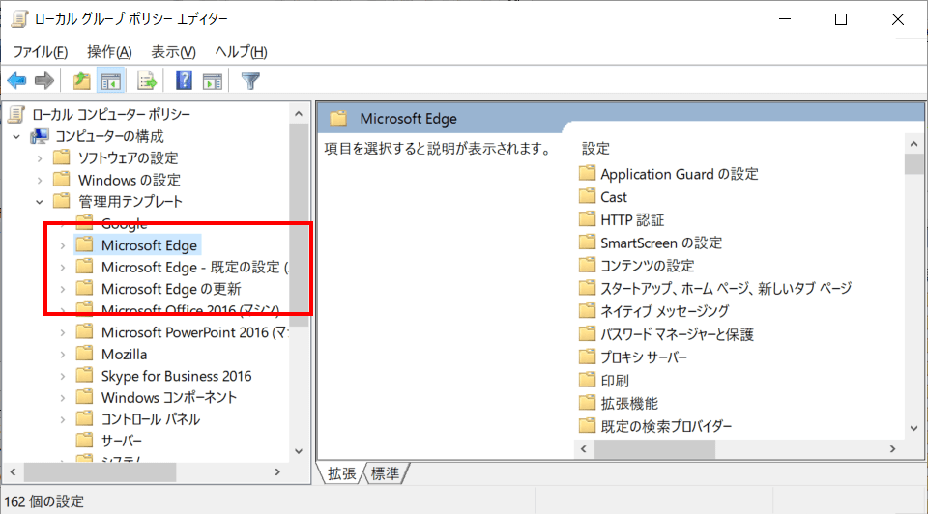
Task: Click the Up one level folder icon
Action: pyautogui.click(x=81, y=80)
